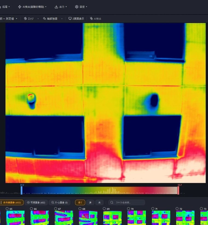Select the radio circle for image 69

104,209
